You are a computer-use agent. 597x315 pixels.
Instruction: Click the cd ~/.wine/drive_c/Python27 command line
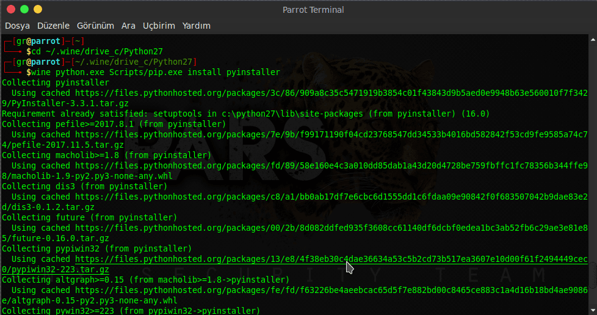point(97,51)
